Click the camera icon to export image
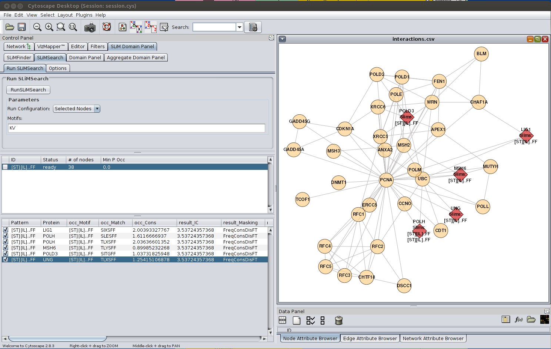 pos(90,27)
